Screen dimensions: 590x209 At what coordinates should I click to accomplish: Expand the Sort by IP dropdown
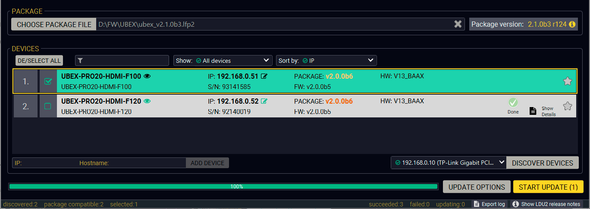click(x=326, y=61)
